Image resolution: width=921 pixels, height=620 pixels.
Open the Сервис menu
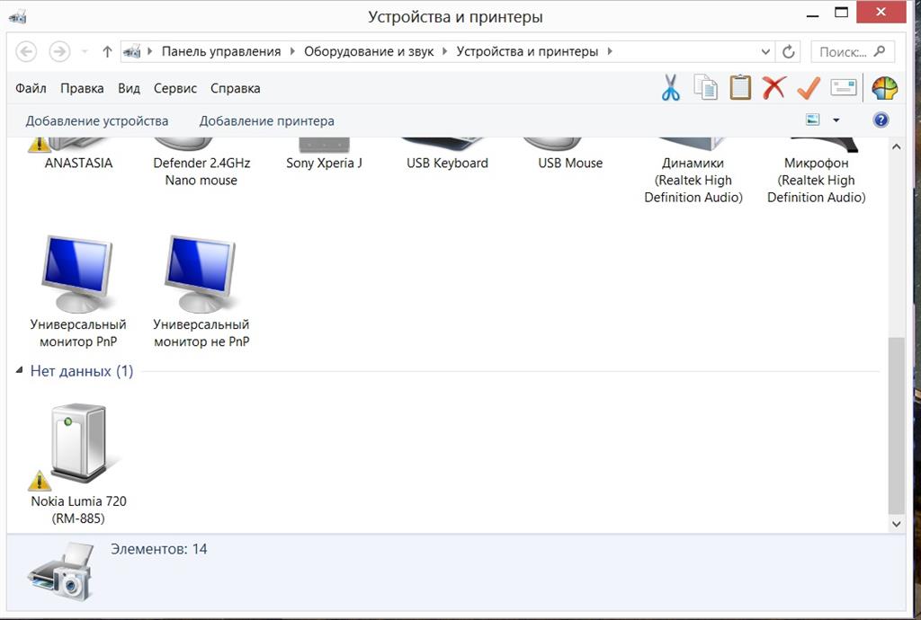(175, 89)
